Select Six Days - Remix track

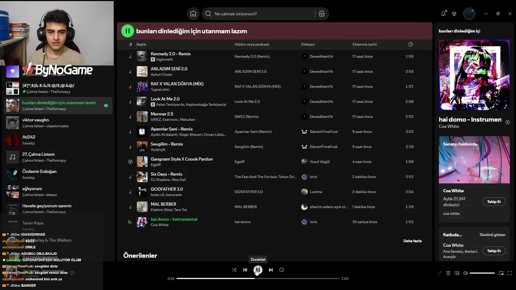[x=166, y=174]
